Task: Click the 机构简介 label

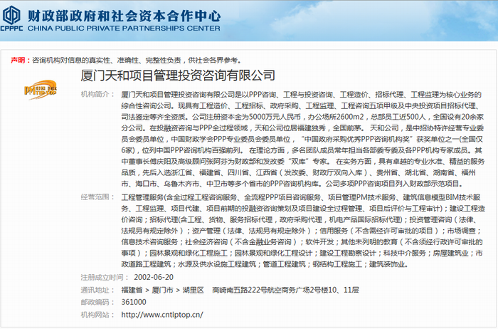Action: [x=97, y=95]
